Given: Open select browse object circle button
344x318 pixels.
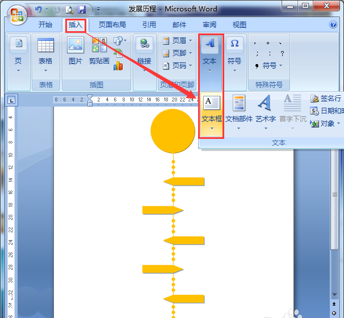Looking at the screenshot, I should tap(334, 313).
